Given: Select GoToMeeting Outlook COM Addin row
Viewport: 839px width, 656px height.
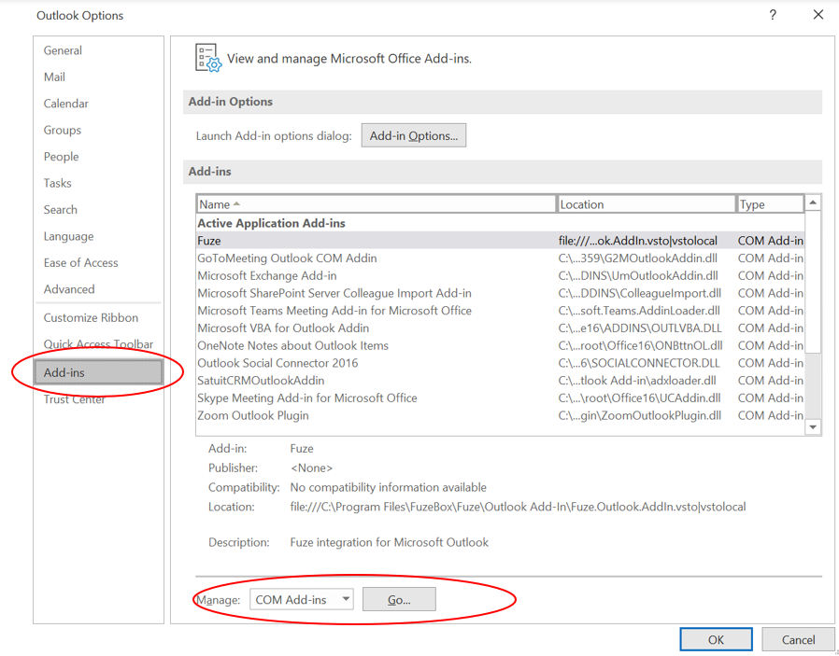Looking at the screenshot, I should [500, 258].
